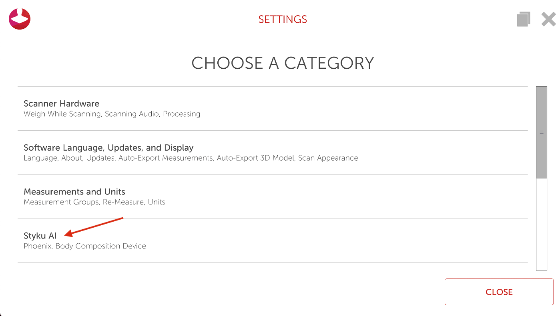This screenshot has height=316, width=558.
Task: Click the gray scrollbar thumb handle
Action: [x=542, y=132]
